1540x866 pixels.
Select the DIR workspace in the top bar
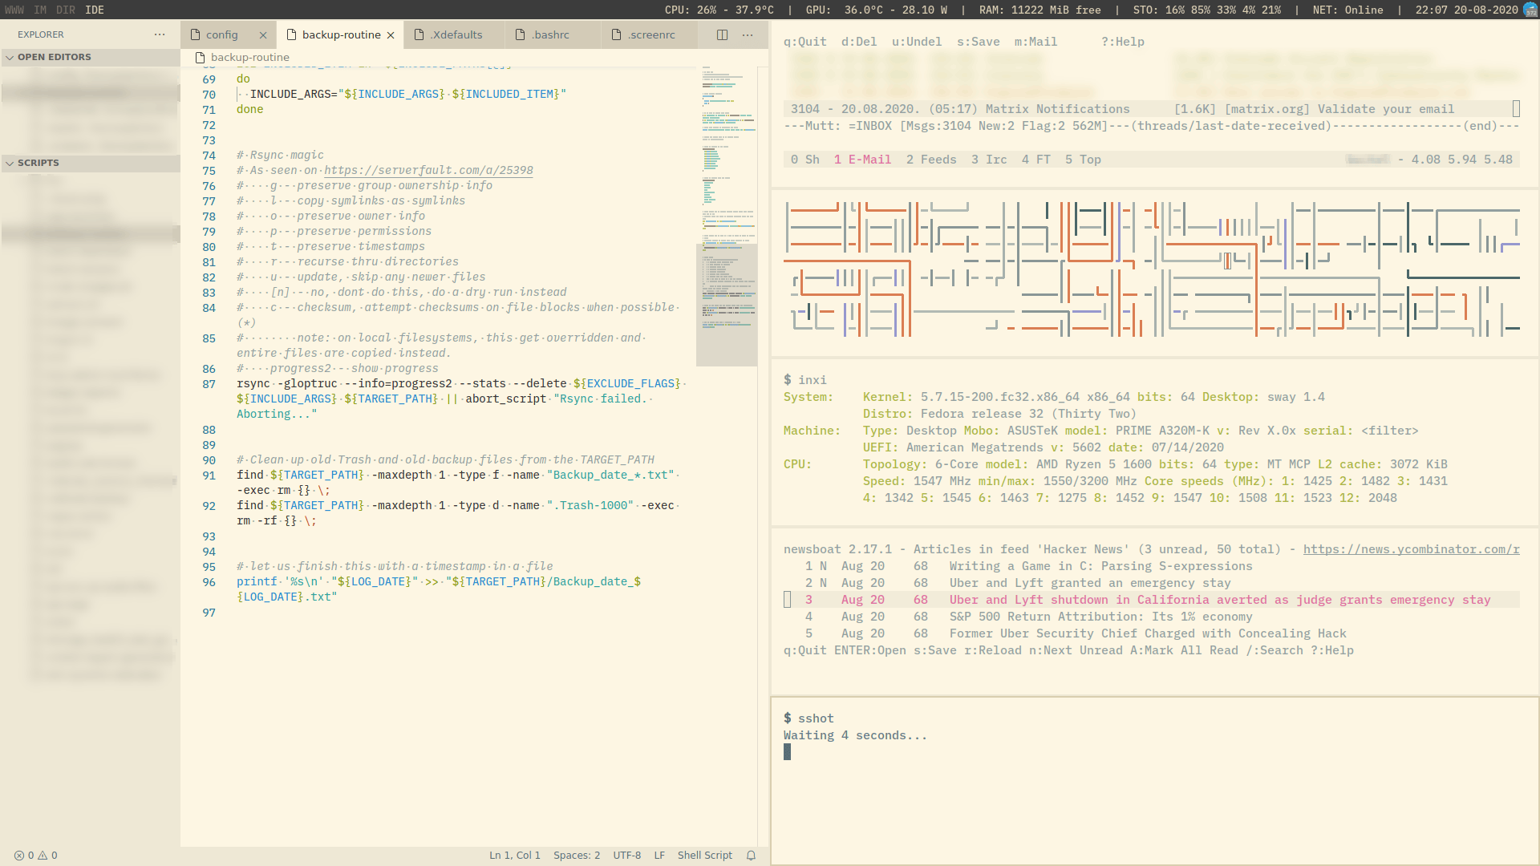point(66,10)
